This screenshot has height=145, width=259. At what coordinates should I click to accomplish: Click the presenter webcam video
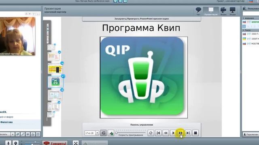click(17, 36)
